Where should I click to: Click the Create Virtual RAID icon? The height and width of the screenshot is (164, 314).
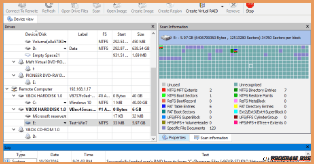202,7
